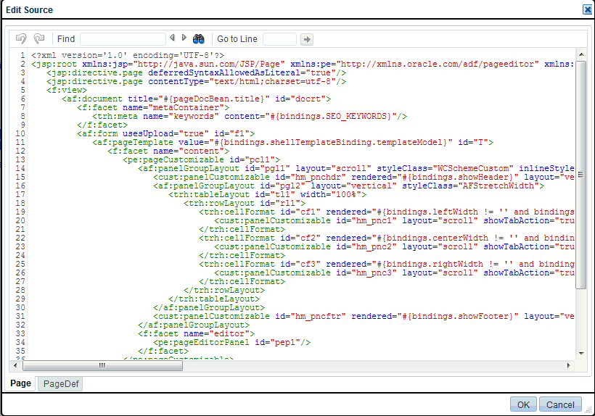
Task: Click the Find Next right arrow
Action: tap(184, 38)
